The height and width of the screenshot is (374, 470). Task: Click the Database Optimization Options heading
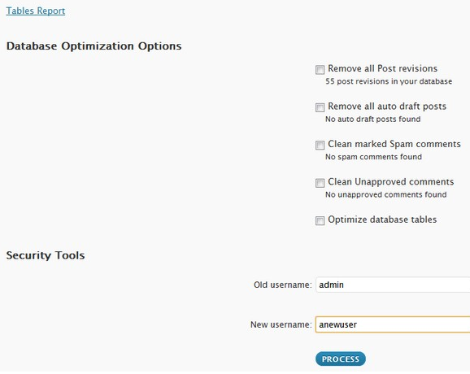tap(94, 46)
